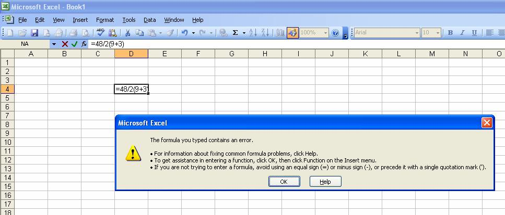Screen dimensions: 505x215
Task: Click the Copy icon
Action: (139, 33)
